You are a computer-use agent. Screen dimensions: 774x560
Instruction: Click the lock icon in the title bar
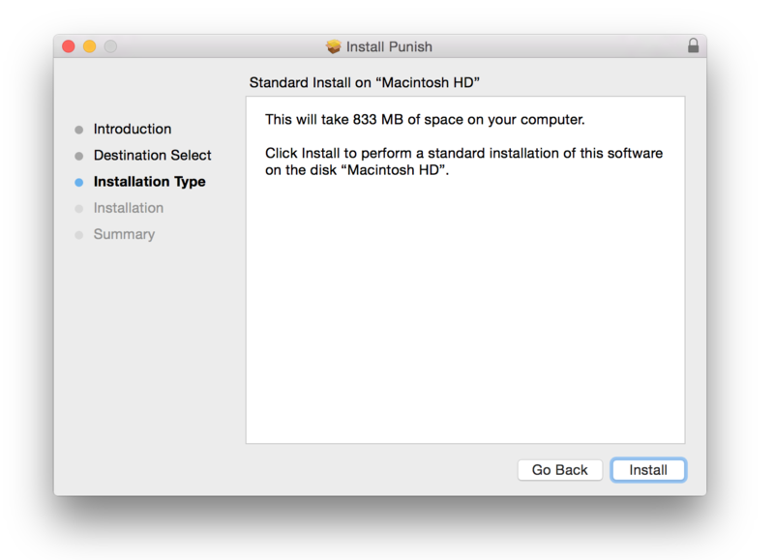[693, 46]
